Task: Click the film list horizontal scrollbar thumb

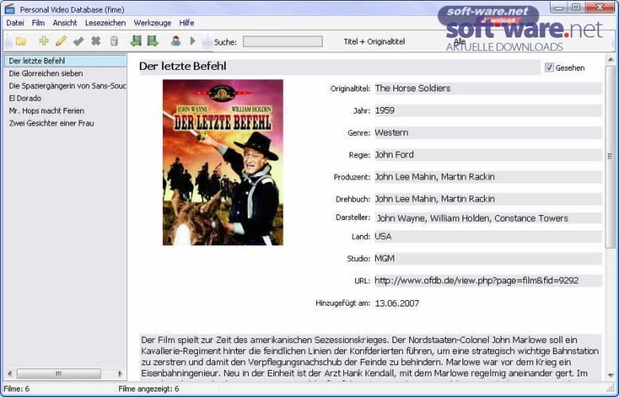Action: click(59, 373)
